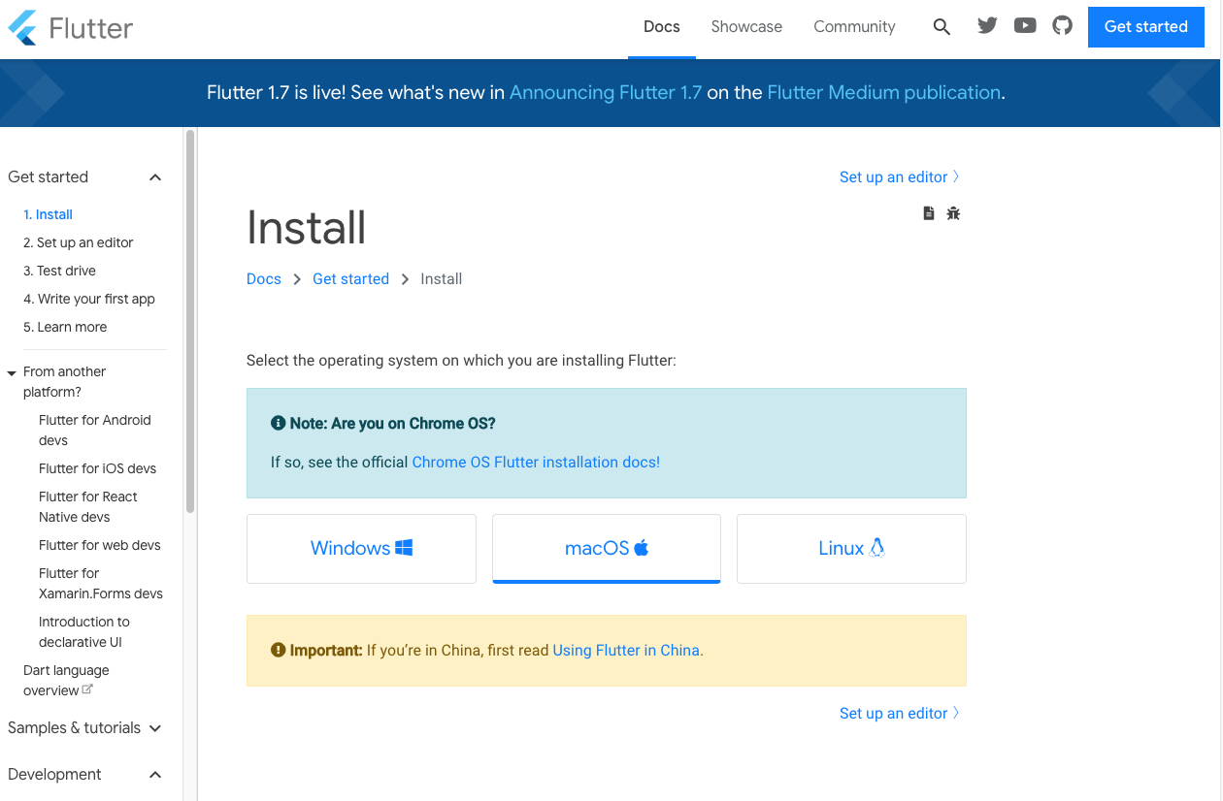Click the bug report icon
1223x801 pixels.
click(x=953, y=213)
